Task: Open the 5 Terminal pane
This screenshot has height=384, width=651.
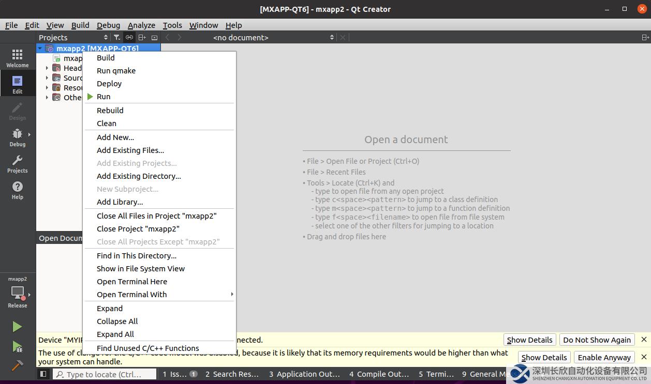Action: click(x=436, y=374)
